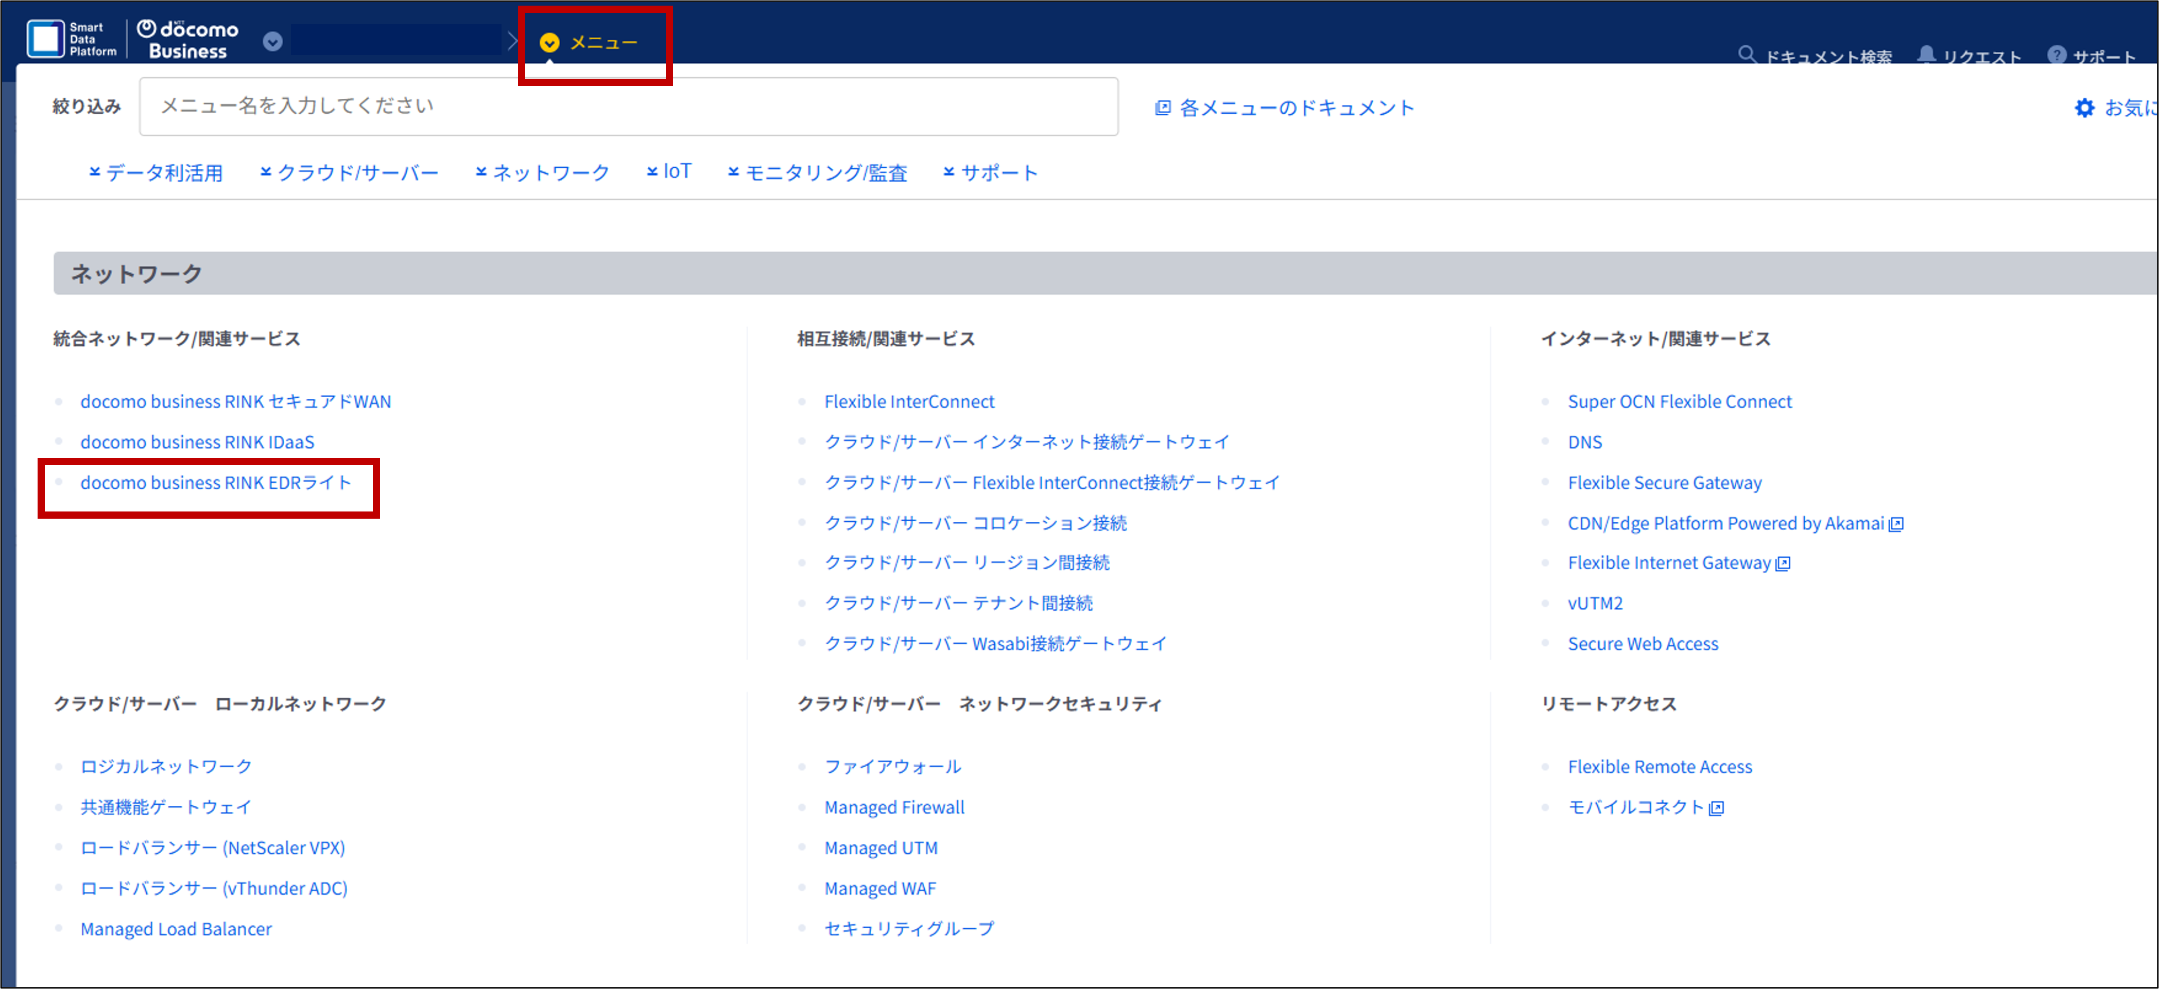
Task: Click the docomo Business logo
Action: pos(188,39)
